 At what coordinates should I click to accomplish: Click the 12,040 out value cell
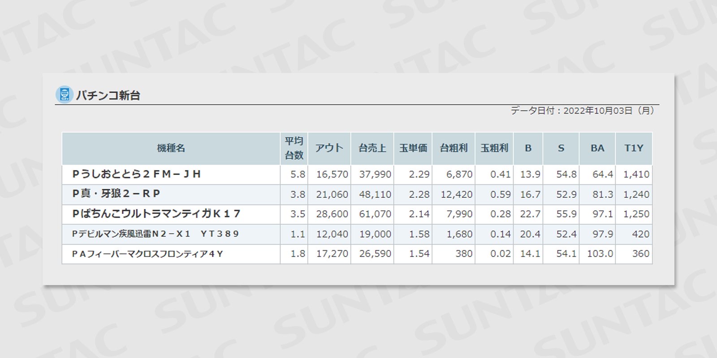329,234
